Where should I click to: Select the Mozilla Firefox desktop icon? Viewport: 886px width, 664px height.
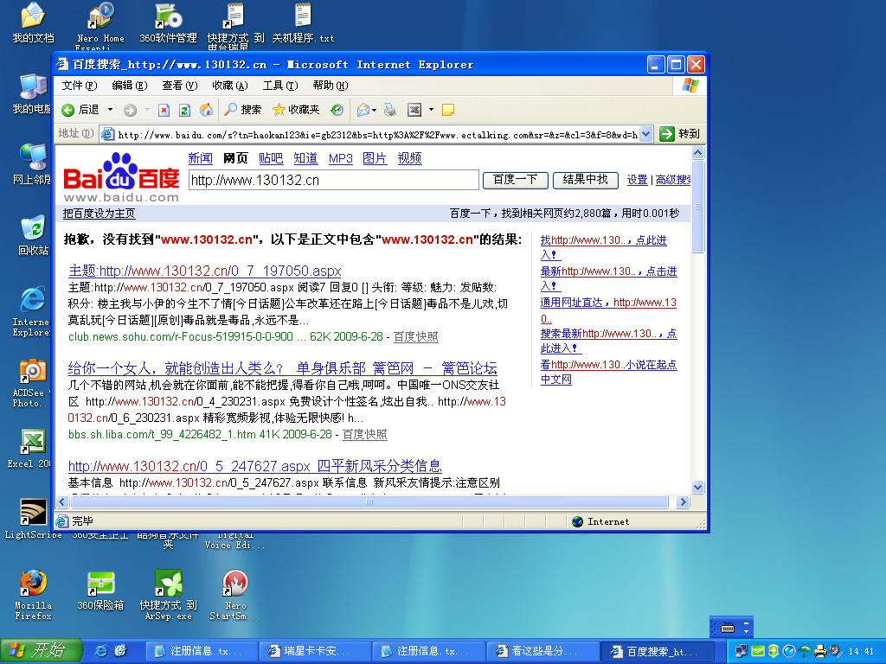pos(33,595)
